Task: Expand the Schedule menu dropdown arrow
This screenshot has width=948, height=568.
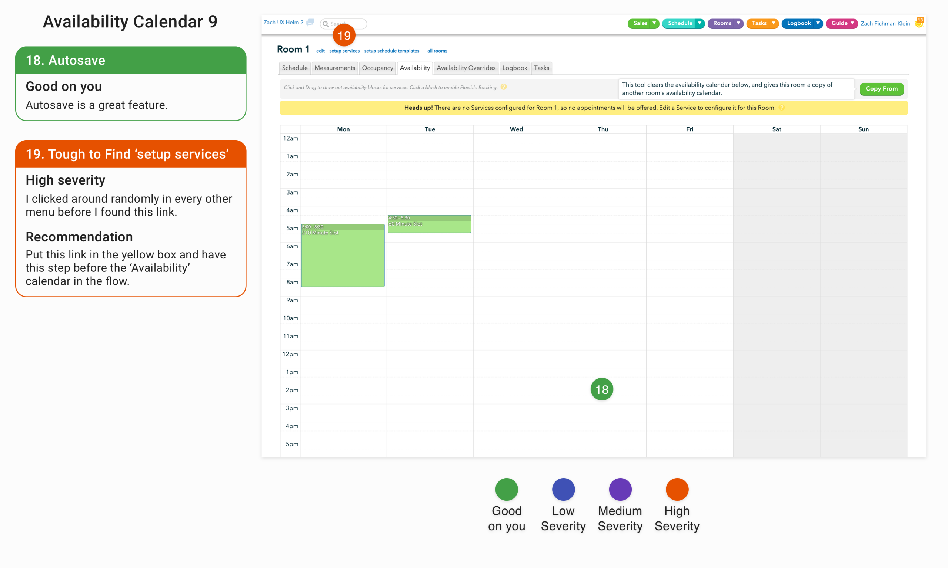Action: click(x=699, y=23)
